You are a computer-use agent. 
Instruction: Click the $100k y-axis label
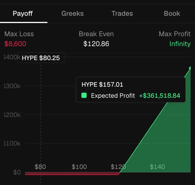(12, 144)
